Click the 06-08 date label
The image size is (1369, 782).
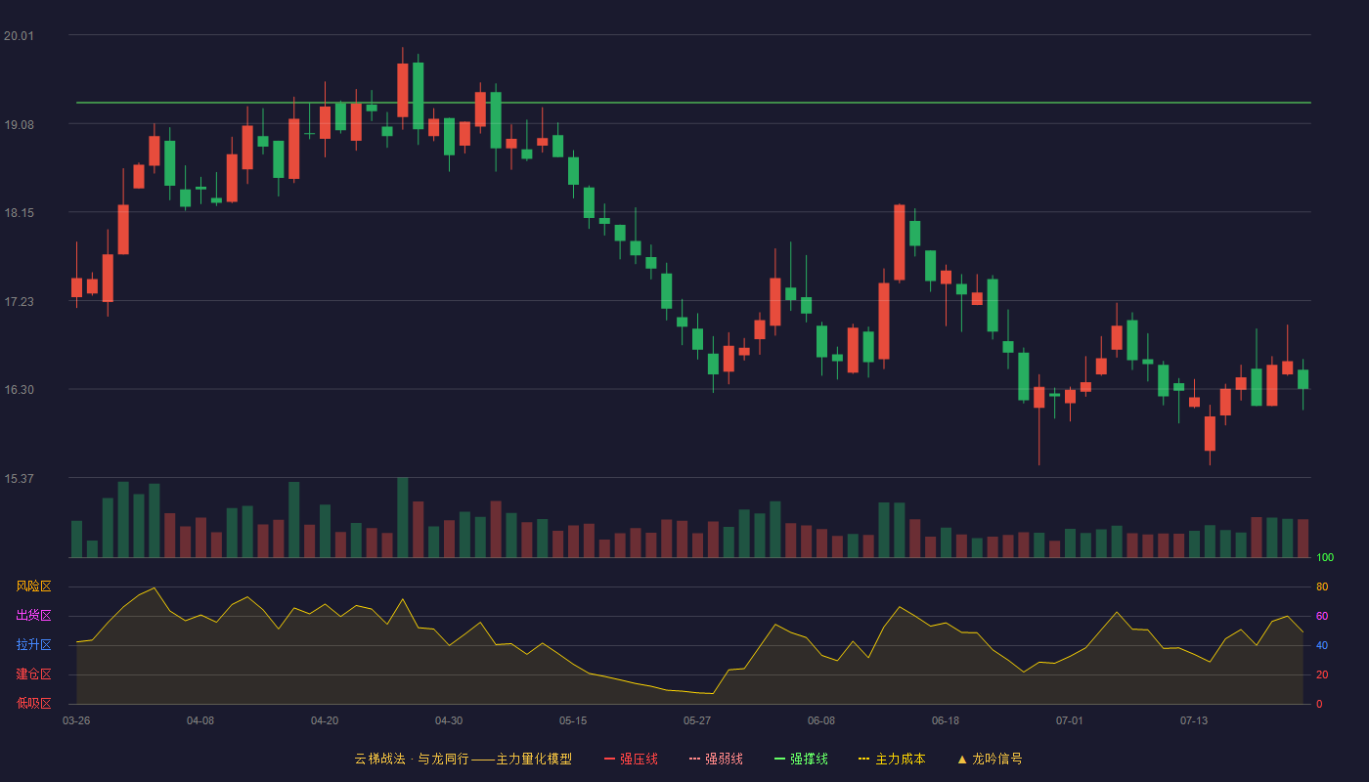pos(821,720)
